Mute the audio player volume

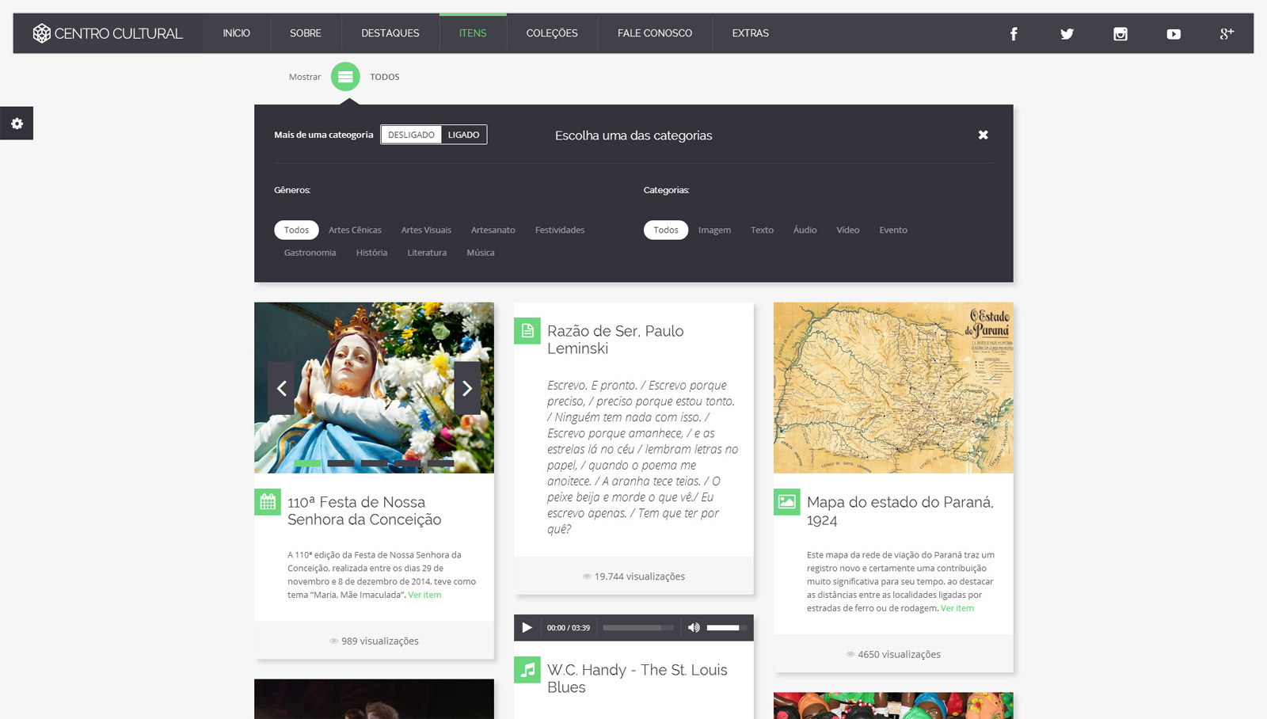pyautogui.click(x=694, y=628)
